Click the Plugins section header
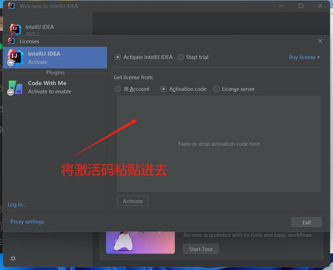The height and width of the screenshot is (270, 333). tap(55, 72)
